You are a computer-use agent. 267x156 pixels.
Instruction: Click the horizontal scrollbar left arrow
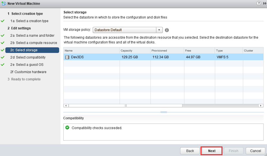click(66, 106)
